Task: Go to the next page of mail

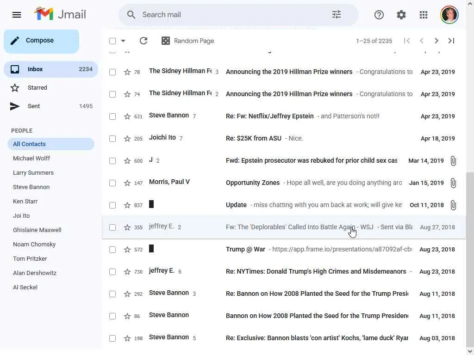Action: [x=436, y=41]
